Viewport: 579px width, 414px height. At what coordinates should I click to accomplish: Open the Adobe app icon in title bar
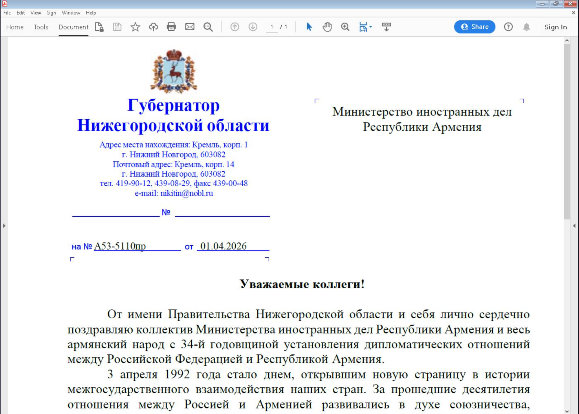click(4, 3)
